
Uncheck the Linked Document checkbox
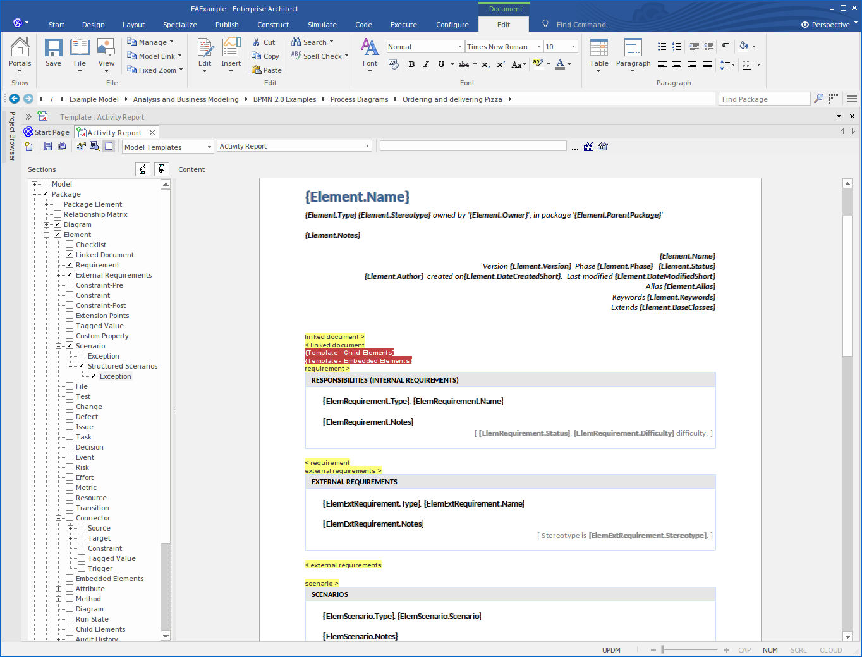click(x=70, y=255)
